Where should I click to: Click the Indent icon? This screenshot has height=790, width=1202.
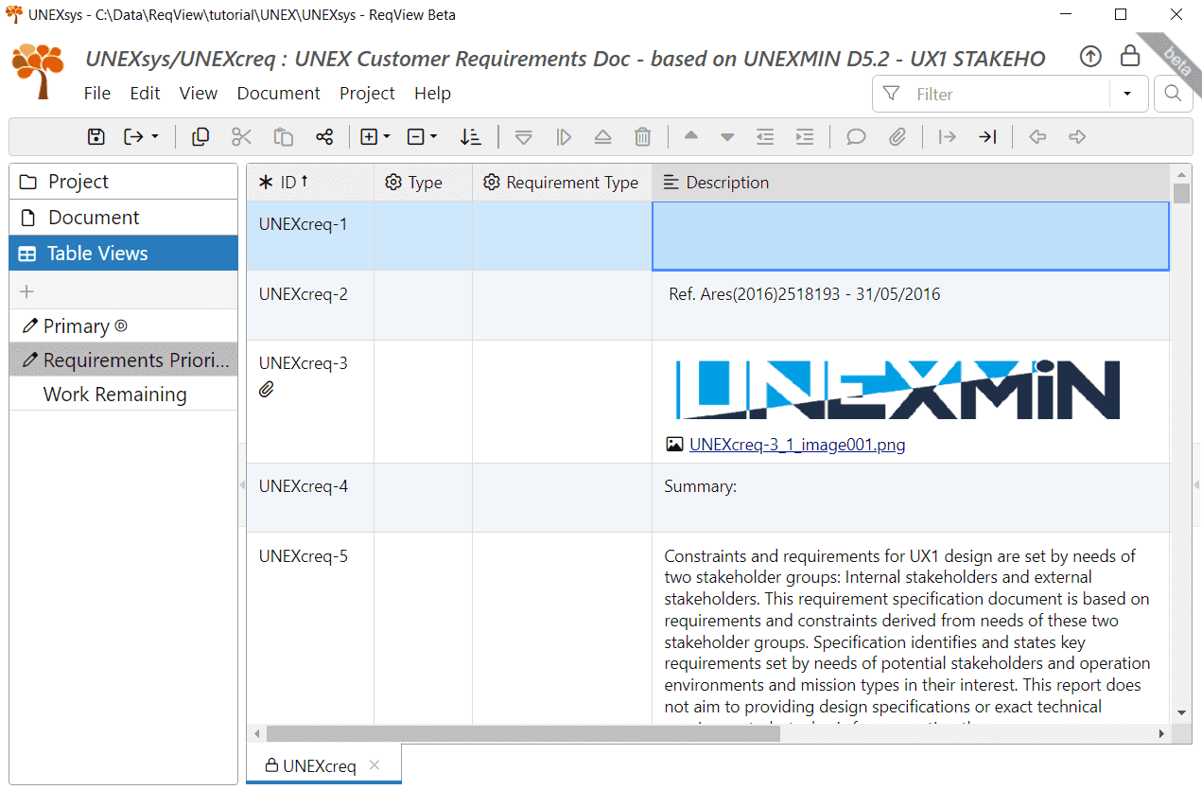coord(805,137)
